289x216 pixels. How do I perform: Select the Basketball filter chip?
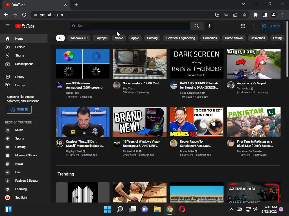[x=258, y=38]
